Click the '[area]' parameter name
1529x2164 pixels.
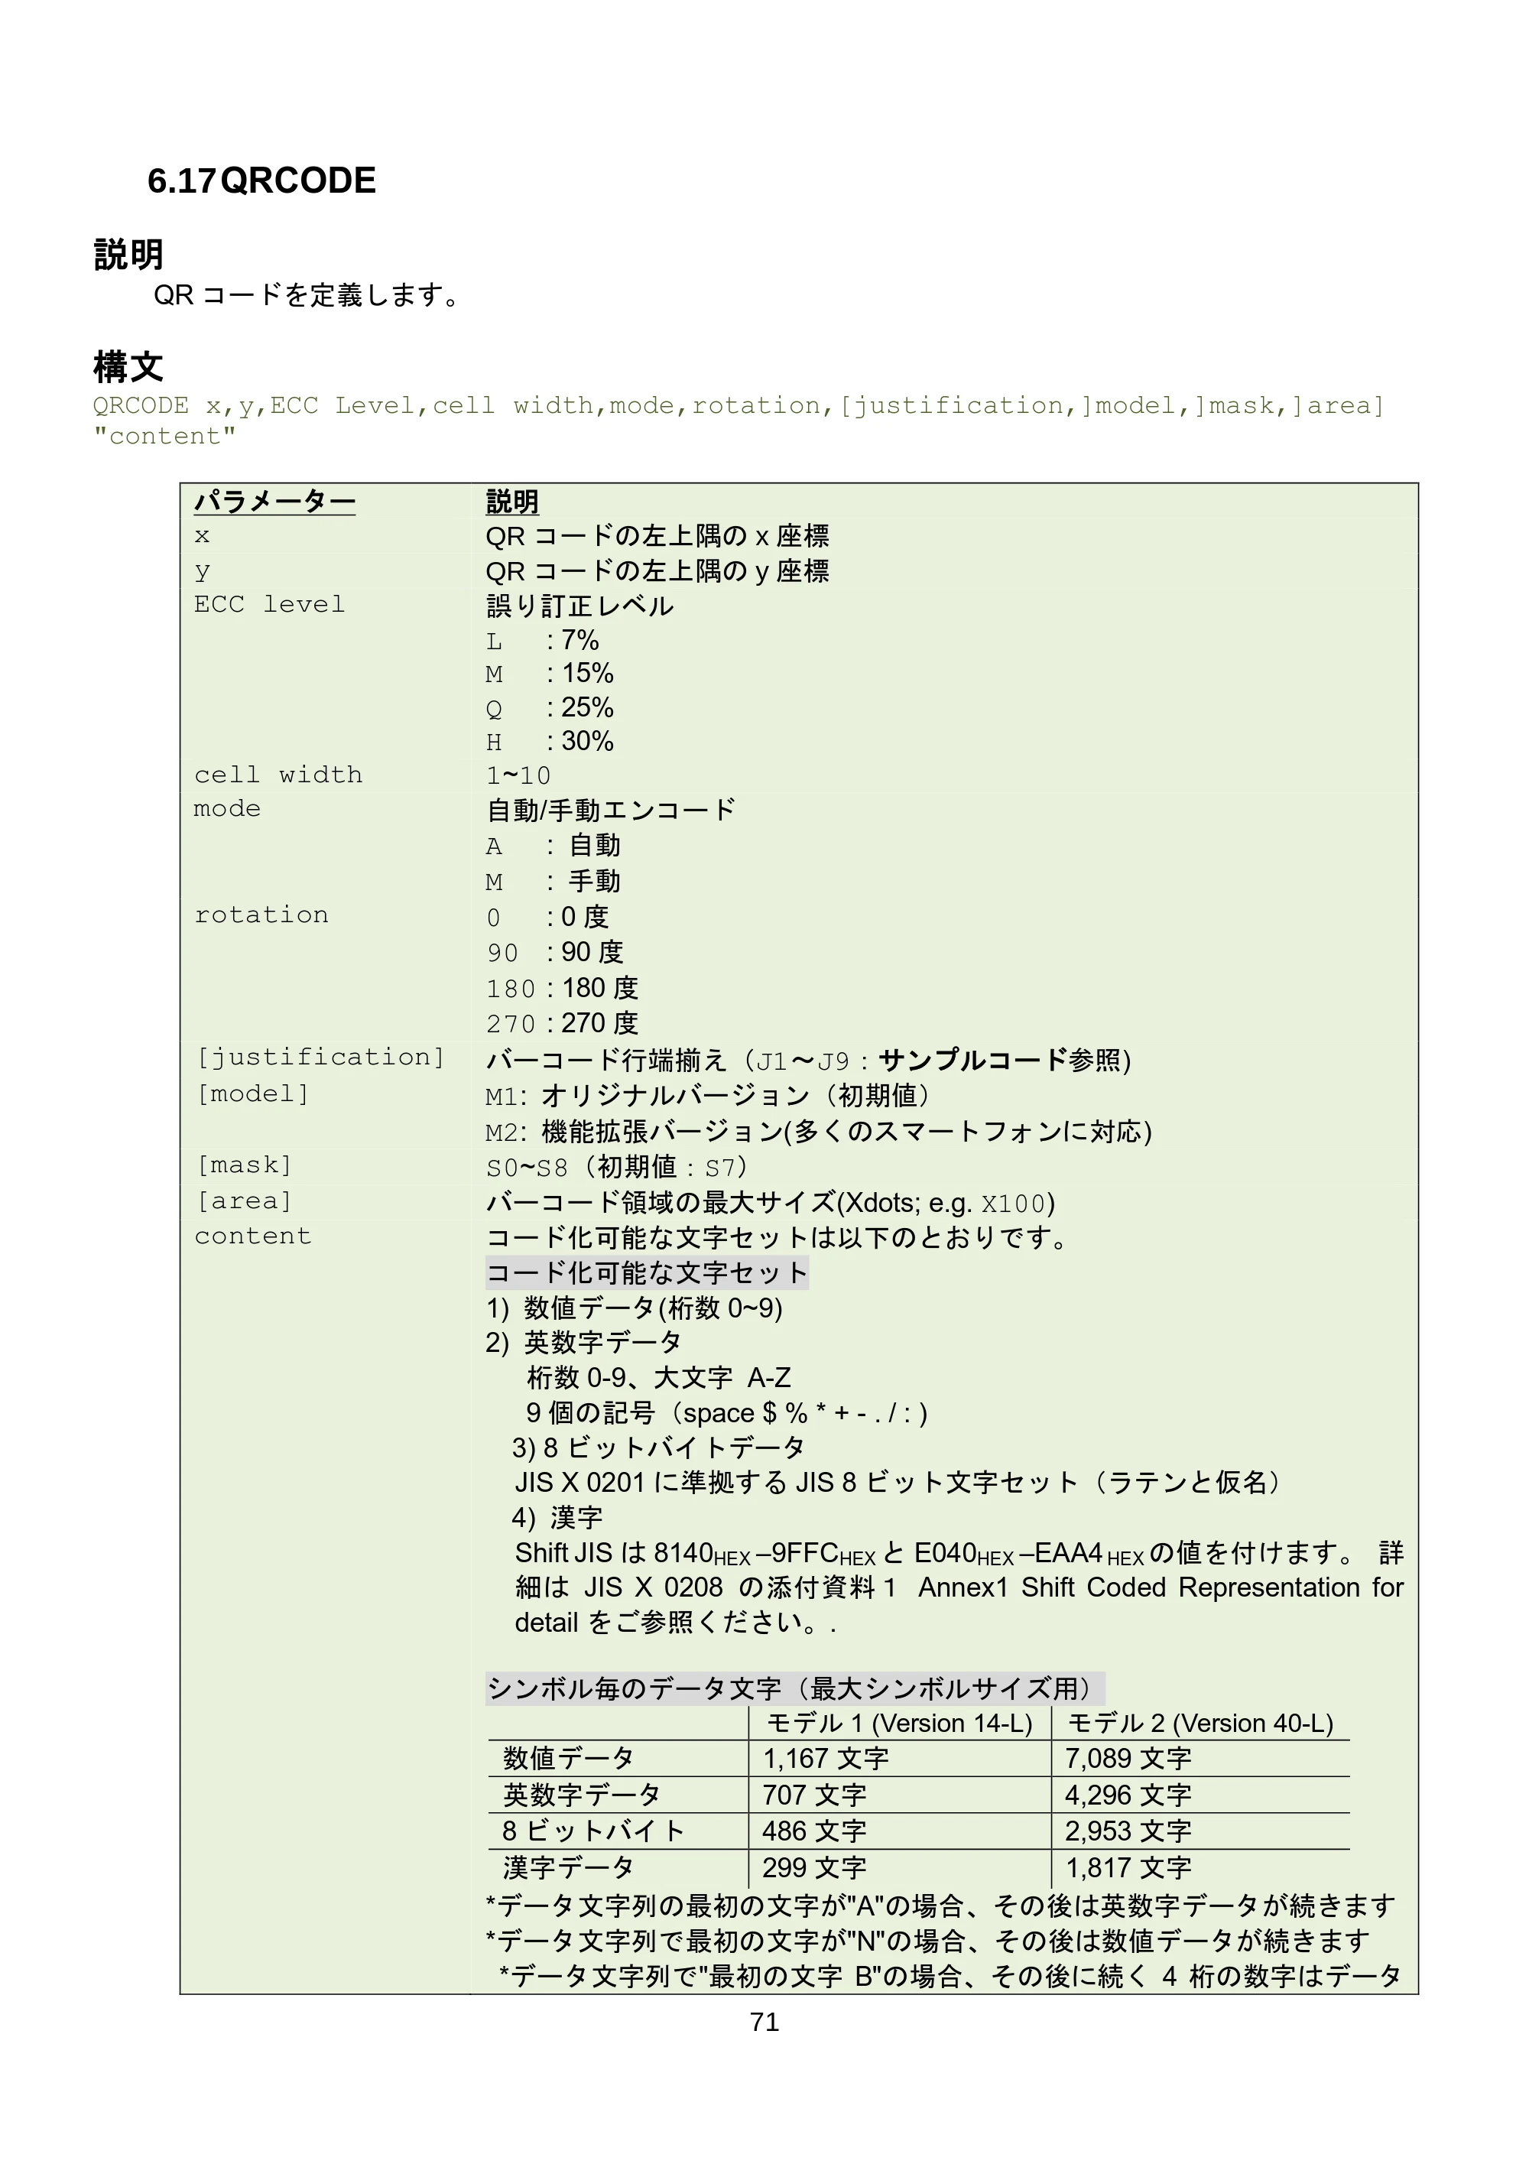click(243, 1201)
